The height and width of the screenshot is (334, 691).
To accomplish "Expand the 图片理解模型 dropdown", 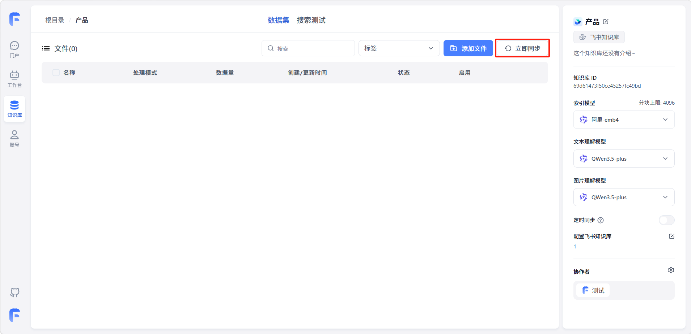I will 624,198.
